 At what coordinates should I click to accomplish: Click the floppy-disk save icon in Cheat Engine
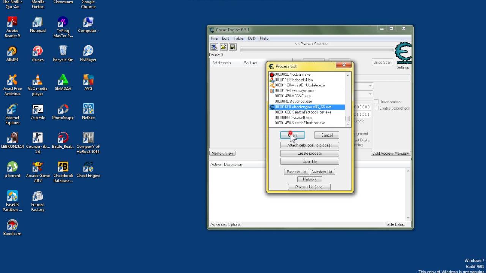pyautogui.click(x=233, y=47)
